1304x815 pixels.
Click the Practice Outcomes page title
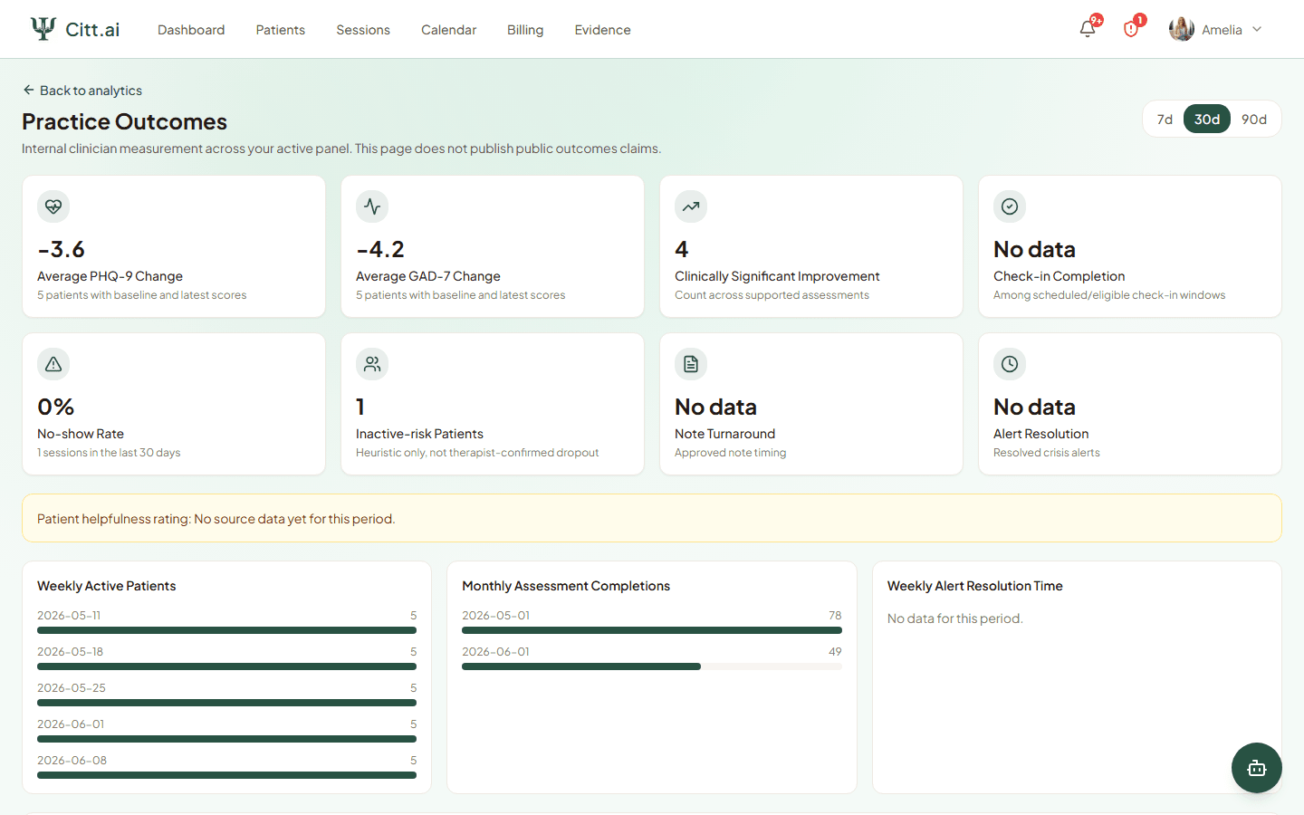pyautogui.click(x=124, y=121)
